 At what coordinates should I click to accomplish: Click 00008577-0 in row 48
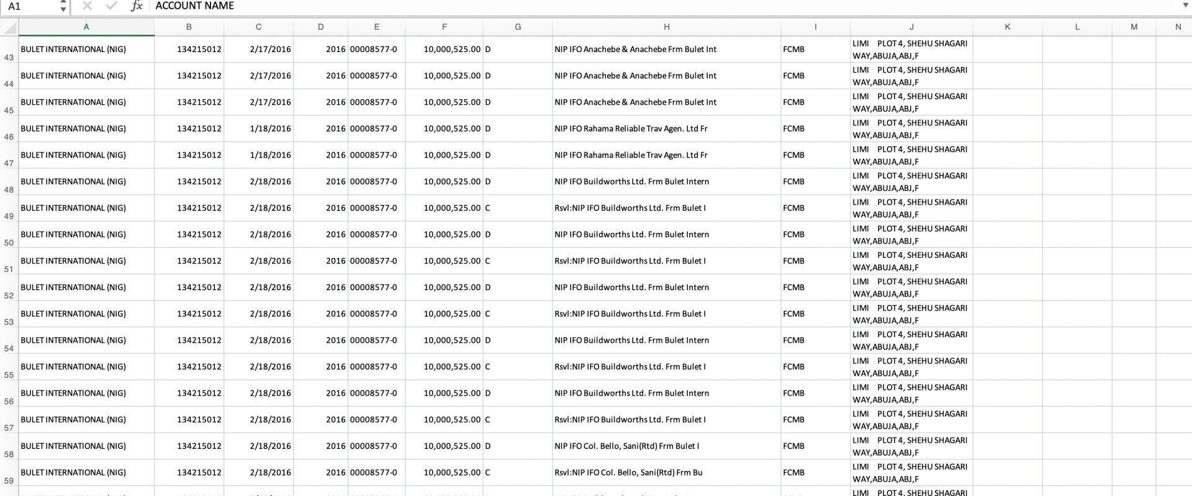coord(374,182)
